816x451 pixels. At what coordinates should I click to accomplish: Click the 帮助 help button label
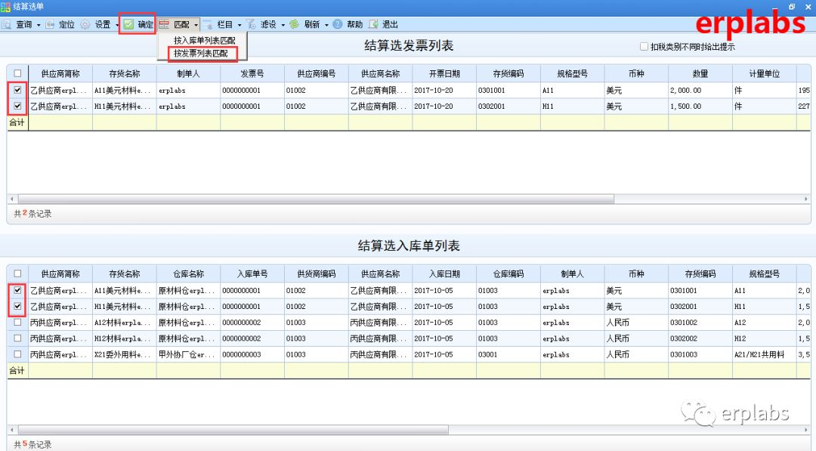tap(354, 24)
